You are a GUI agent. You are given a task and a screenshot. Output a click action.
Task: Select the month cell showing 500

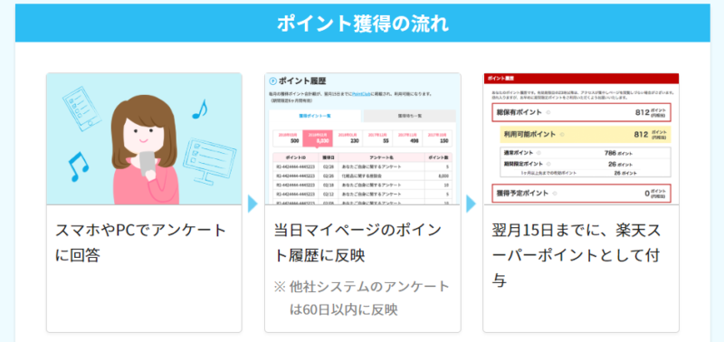[288, 138]
